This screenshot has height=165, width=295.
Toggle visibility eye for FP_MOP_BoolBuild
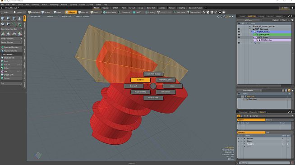pos(239,32)
